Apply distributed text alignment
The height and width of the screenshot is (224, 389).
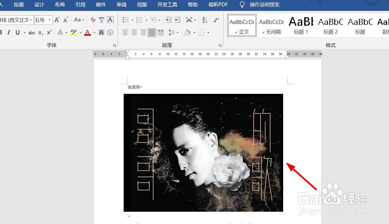point(161,32)
